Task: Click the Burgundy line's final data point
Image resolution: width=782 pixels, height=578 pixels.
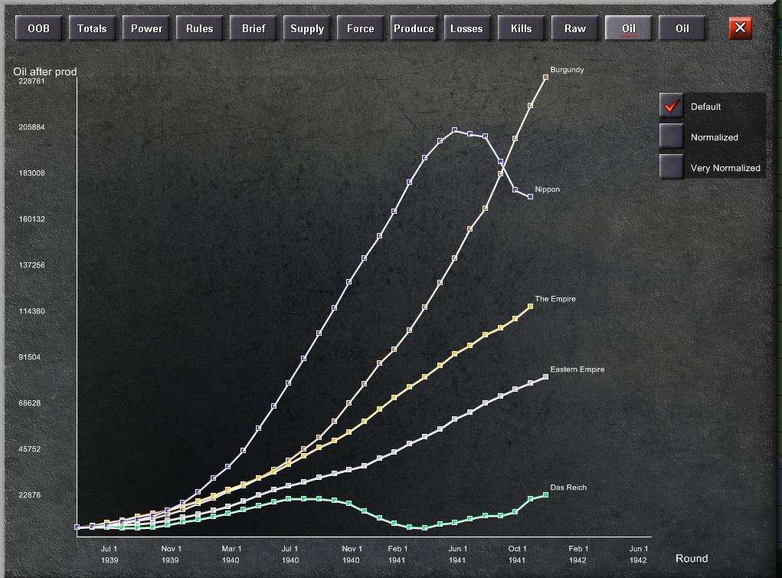Action: (x=545, y=77)
